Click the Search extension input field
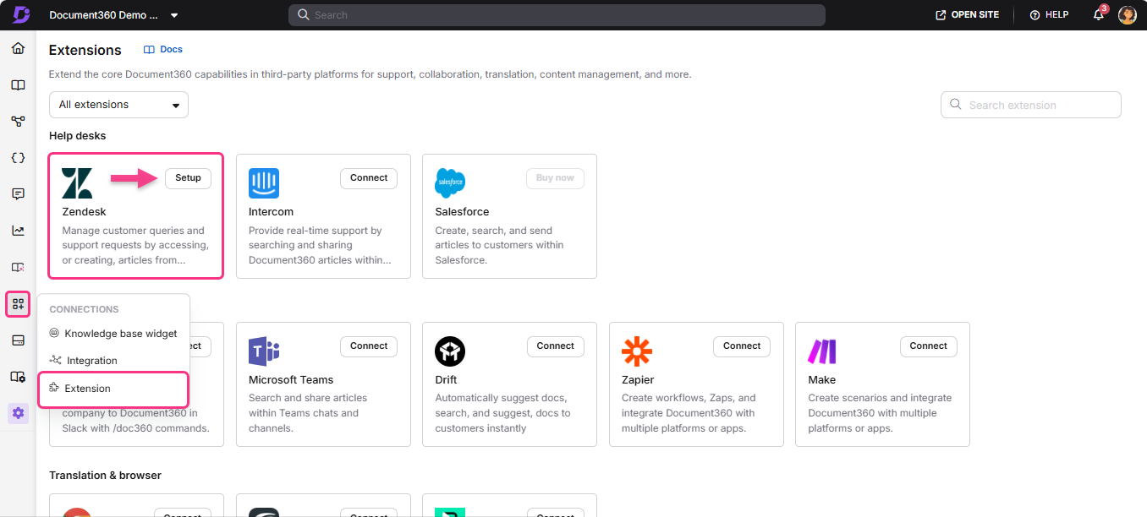The image size is (1147, 517). (1030, 104)
